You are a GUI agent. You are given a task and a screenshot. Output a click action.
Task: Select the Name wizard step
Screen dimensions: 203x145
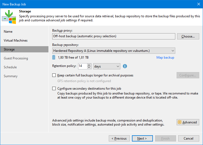(x=8, y=32)
